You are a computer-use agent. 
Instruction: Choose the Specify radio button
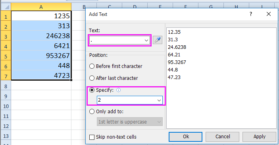pyautogui.click(x=92, y=90)
